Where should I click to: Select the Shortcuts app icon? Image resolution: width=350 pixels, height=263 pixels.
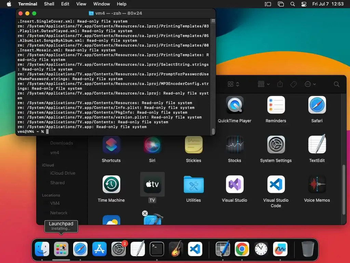click(111, 145)
